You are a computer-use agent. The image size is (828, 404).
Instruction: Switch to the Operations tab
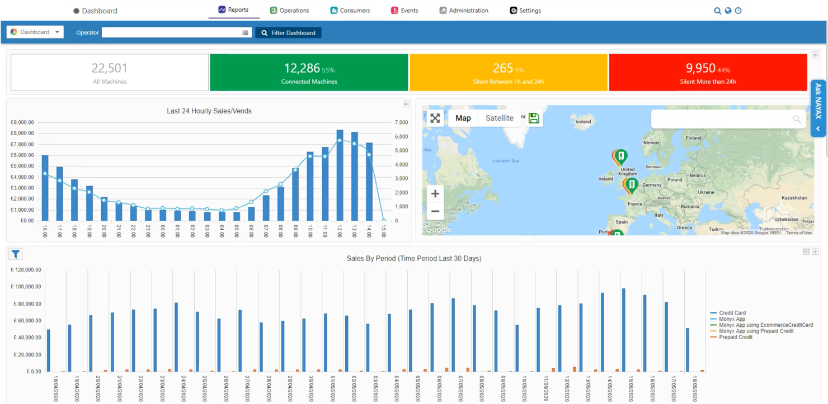289,10
